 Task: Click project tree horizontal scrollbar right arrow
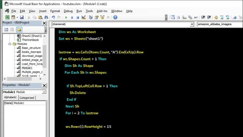(40, 79)
